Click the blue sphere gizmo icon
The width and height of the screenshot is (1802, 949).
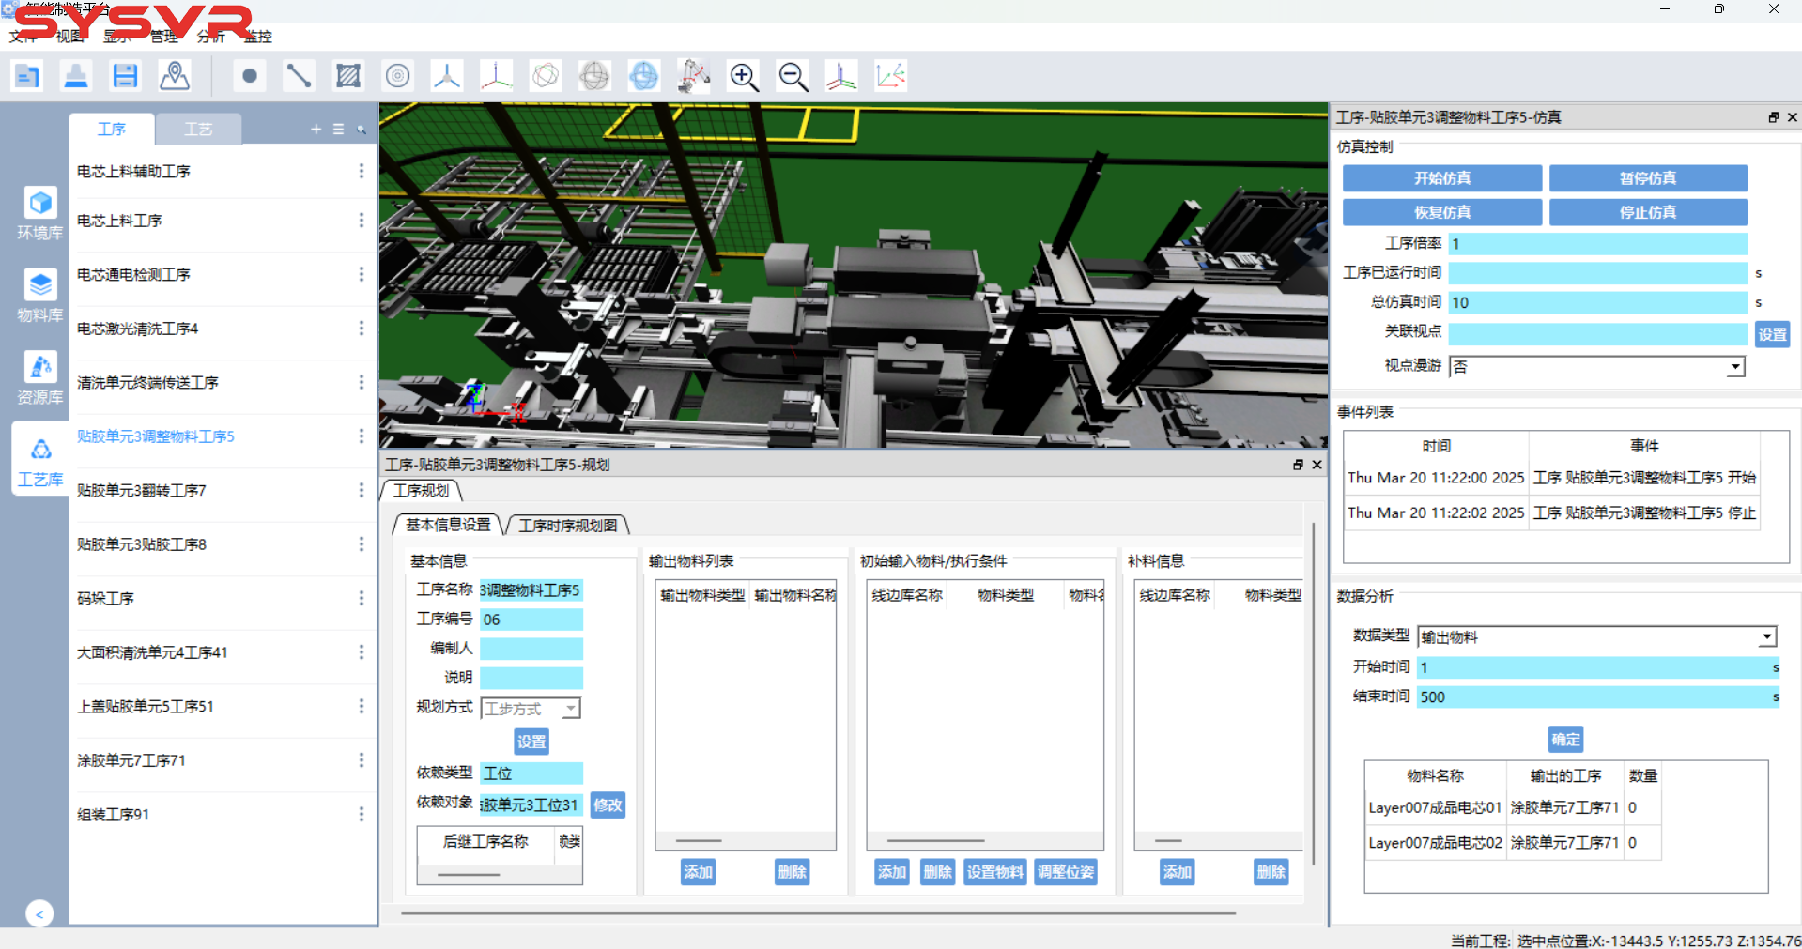pos(644,76)
